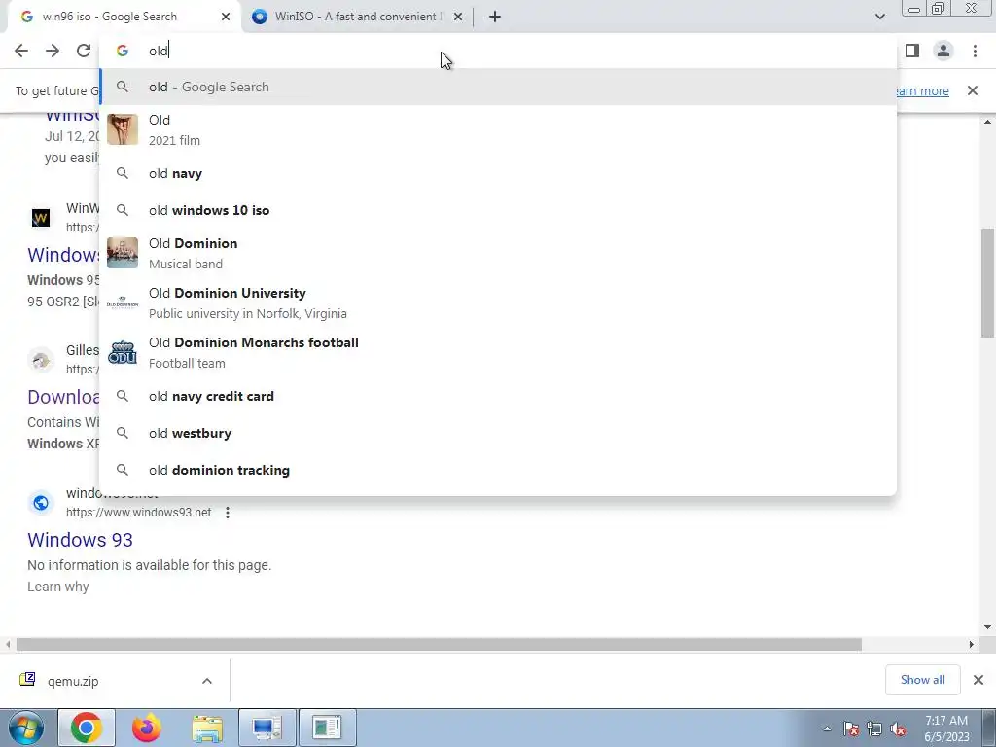Click the last taskbar application icon
This screenshot has width=996, height=747.
click(x=327, y=728)
